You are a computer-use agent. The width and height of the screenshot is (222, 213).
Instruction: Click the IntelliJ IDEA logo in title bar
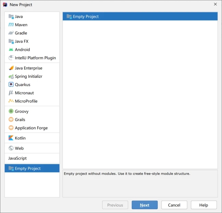(x=5, y=5)
